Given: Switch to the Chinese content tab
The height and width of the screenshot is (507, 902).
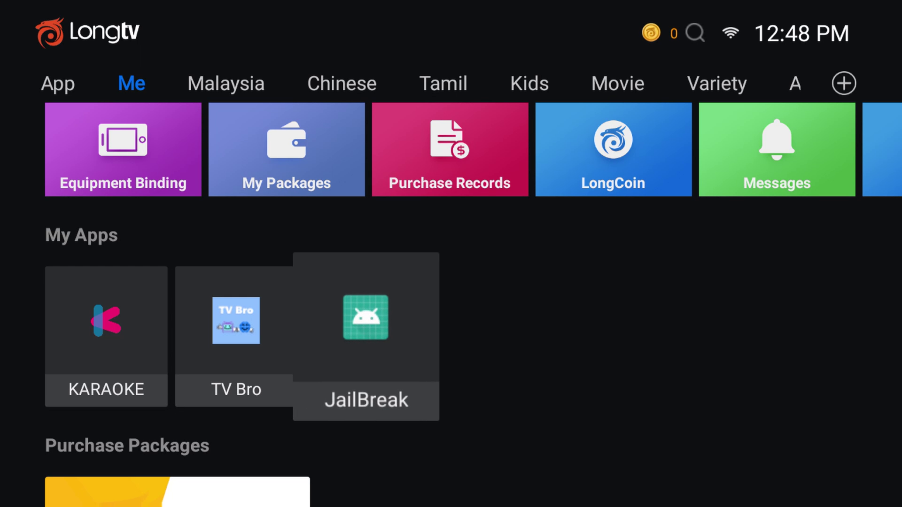Looking at the screenshot, I should click(x=342, y=82).
